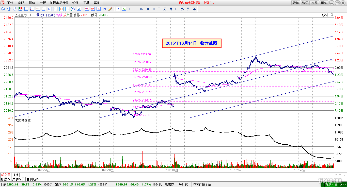The width and height of the screenshot is (347, 187).
Task: Open the 扩展市场行情 menu
Action: (x=59, y=3)
